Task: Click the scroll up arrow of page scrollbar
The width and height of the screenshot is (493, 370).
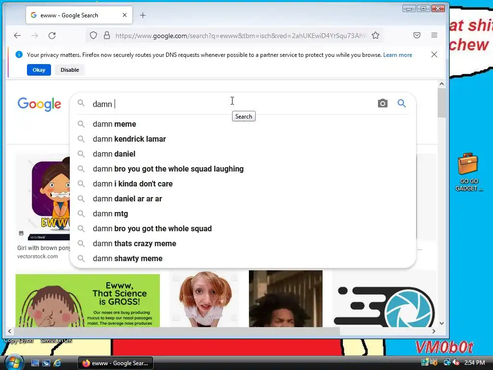Action: click(x=441, y=84)
